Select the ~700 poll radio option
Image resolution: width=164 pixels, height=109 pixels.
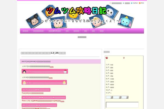pyautogui.click(x=108, y=76)
